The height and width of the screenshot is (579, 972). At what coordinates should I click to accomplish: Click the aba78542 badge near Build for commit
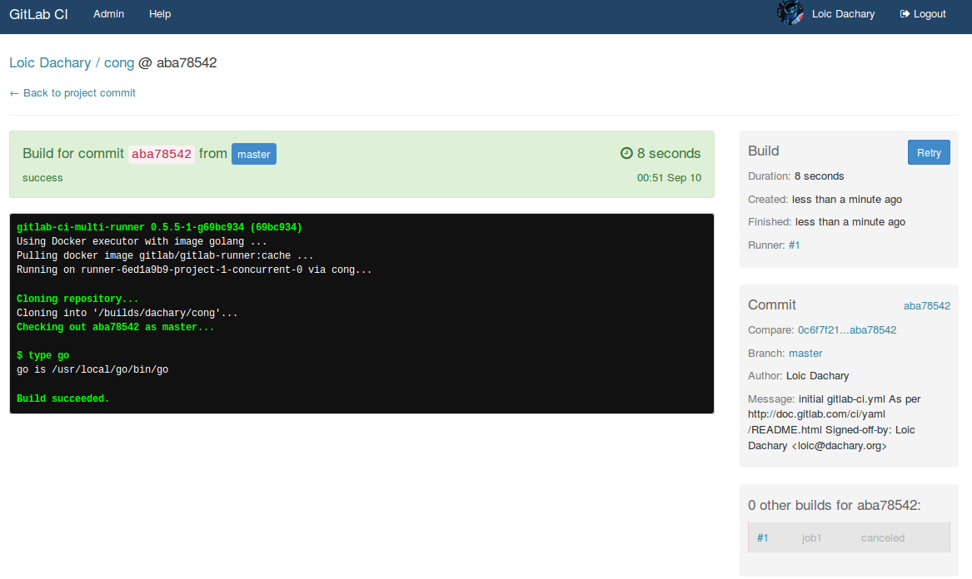point(161,154)
